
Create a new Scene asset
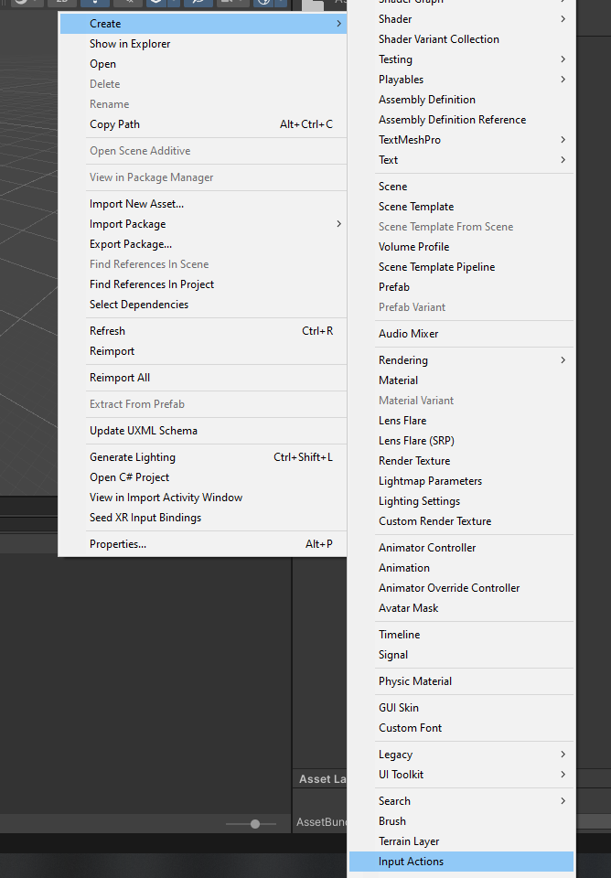392,187
